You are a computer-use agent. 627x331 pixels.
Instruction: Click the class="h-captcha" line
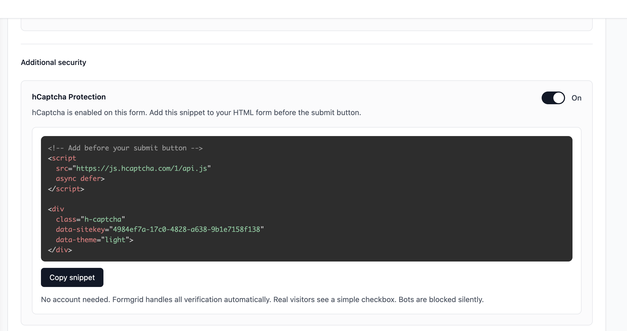[90, 219]
